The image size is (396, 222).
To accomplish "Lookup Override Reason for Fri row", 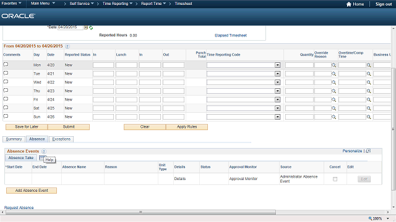I will pos(334,100).
